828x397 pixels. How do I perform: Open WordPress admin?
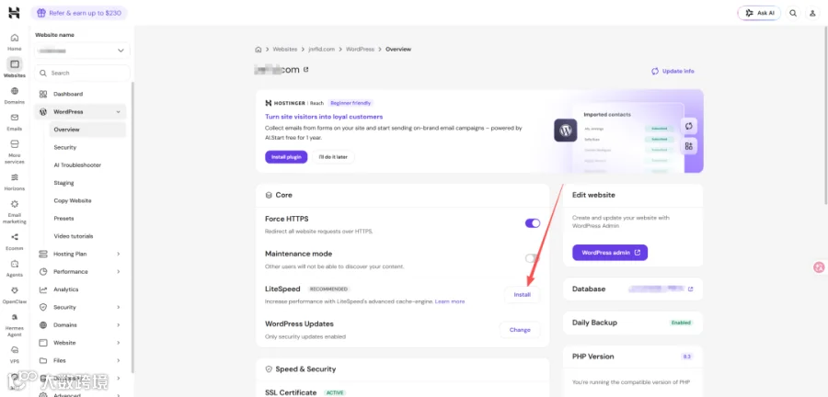tap(610, 253)
